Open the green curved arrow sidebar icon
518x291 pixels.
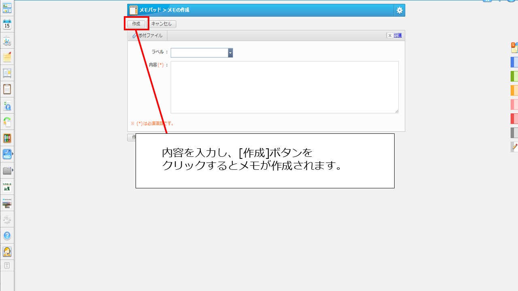coord(7,122)
